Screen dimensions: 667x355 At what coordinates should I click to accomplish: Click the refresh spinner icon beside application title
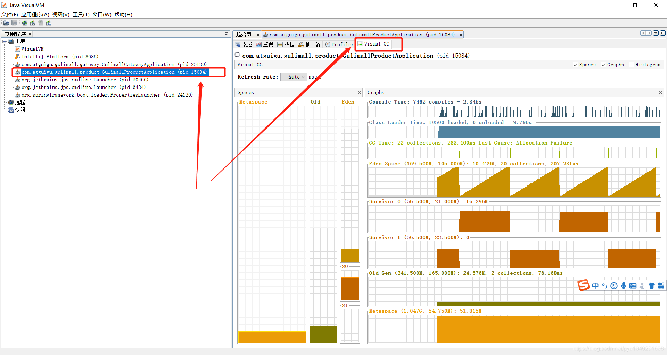[238, 55]
